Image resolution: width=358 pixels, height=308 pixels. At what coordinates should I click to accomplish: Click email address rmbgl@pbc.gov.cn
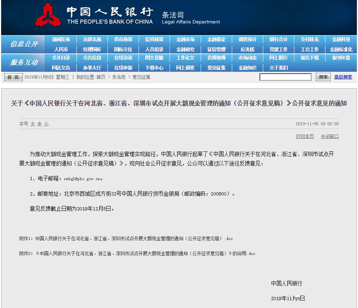[x=82, y=179]
